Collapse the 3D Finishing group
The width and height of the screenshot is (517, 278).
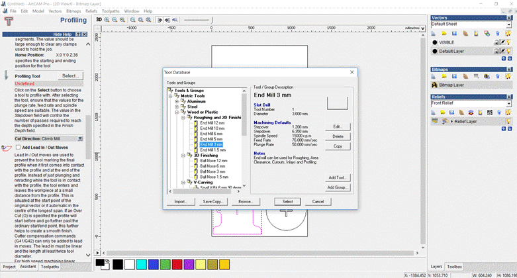(x=183, y=156)
